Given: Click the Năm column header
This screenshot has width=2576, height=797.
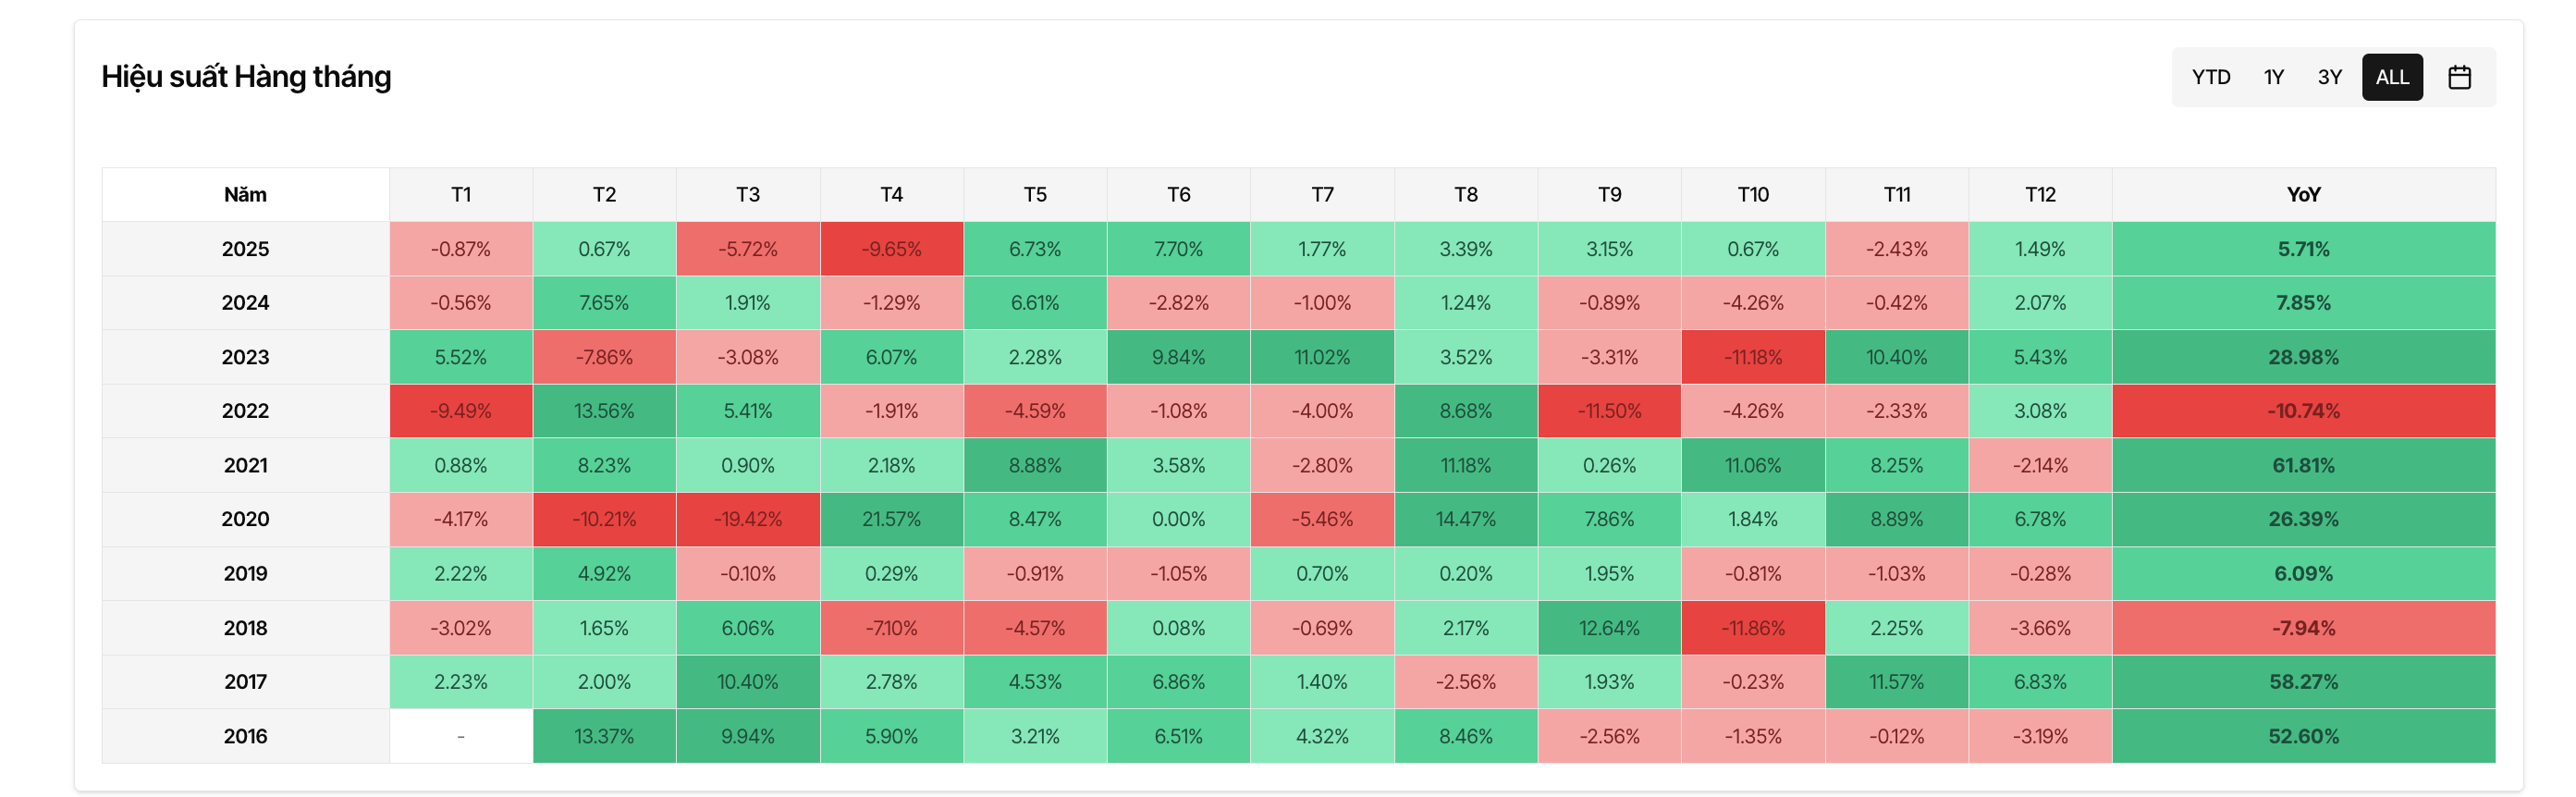Looking at the screenshot, I should pyautogui.click(x=245, y=194).
